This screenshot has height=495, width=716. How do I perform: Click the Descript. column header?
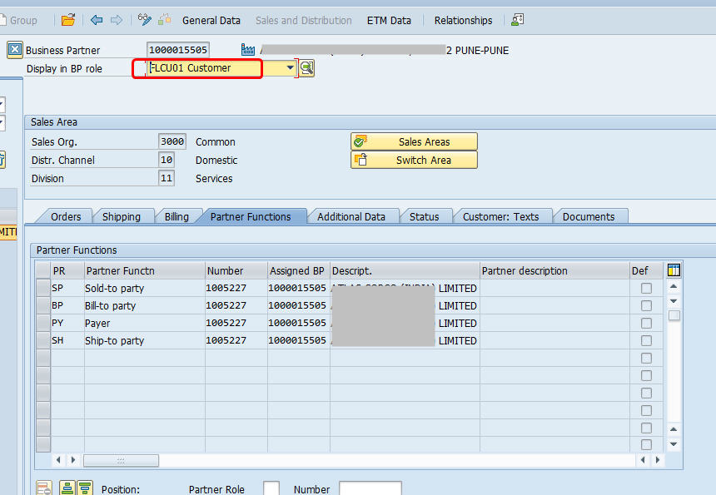(405, 270)
